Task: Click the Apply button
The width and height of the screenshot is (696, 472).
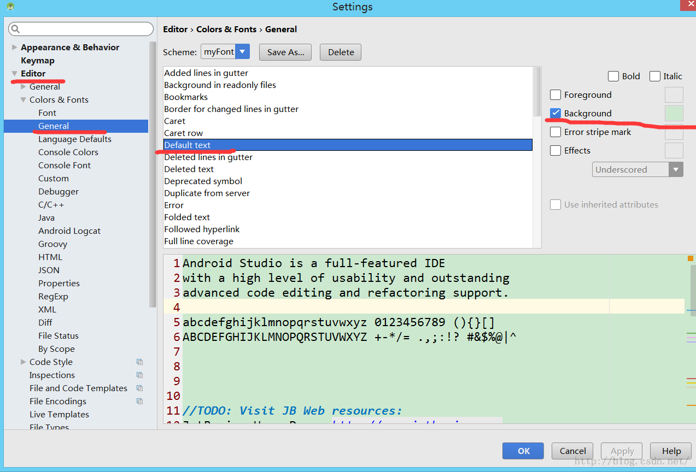Action: coord(622,451)
